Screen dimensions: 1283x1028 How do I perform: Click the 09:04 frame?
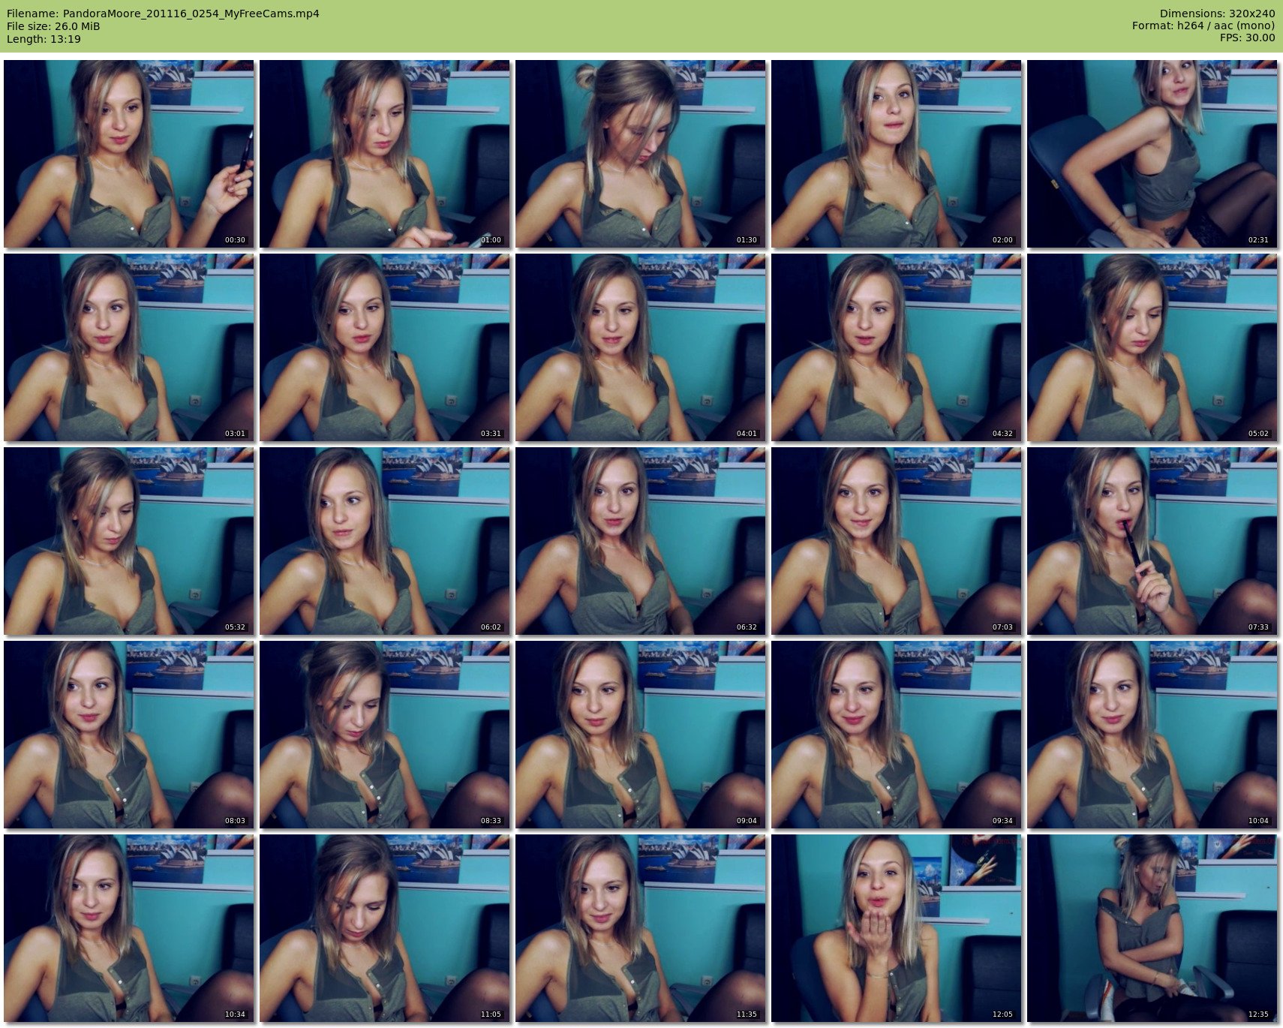pos(640,735)
